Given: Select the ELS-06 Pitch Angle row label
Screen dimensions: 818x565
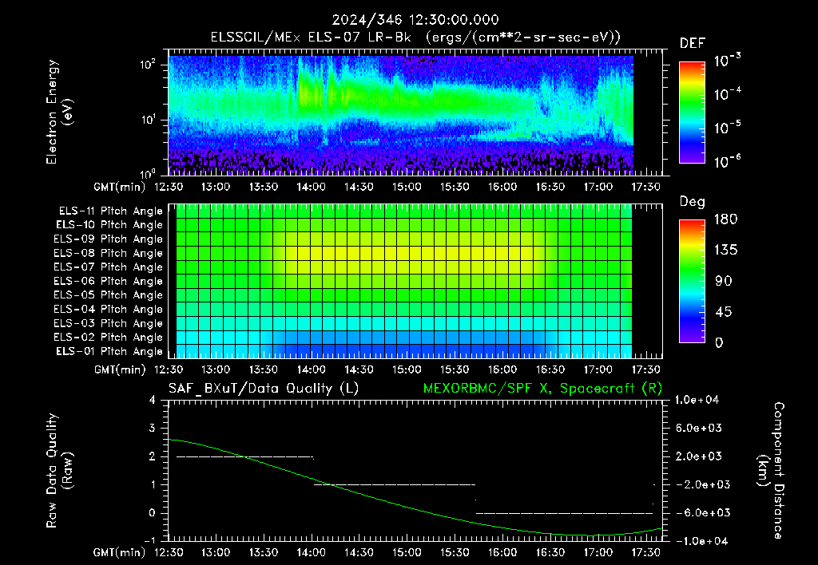Looking at the screenshot, I should pyautogui.click(x=109, y=282).
